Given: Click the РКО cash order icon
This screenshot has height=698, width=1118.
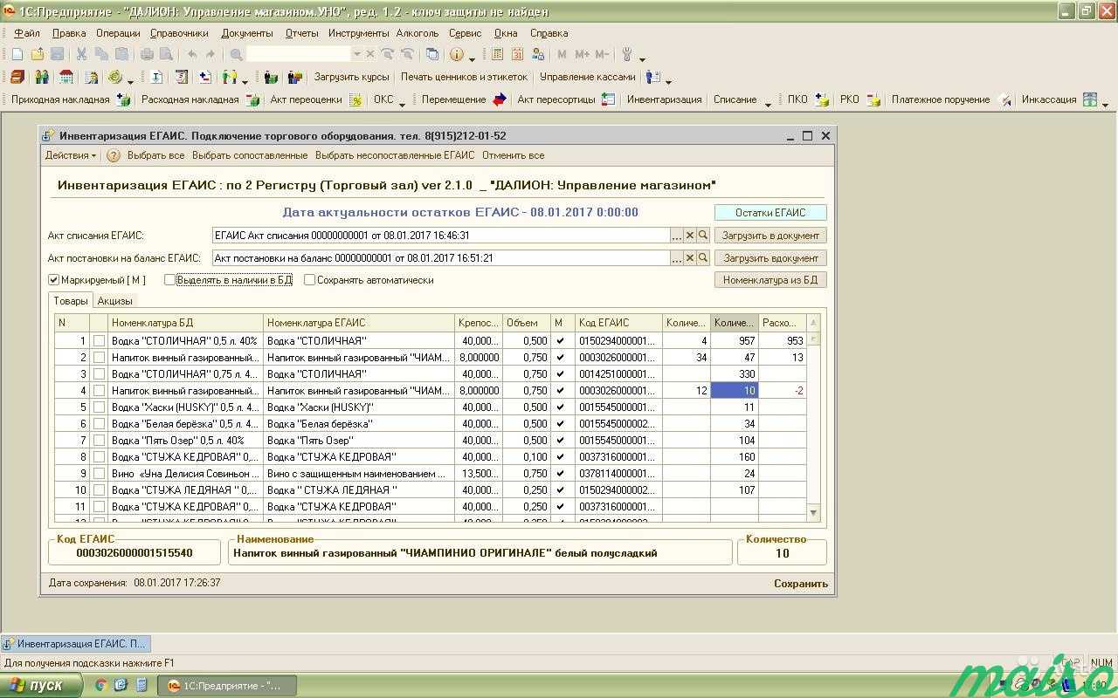Looking at the screenshot, I should coord(873,99).
